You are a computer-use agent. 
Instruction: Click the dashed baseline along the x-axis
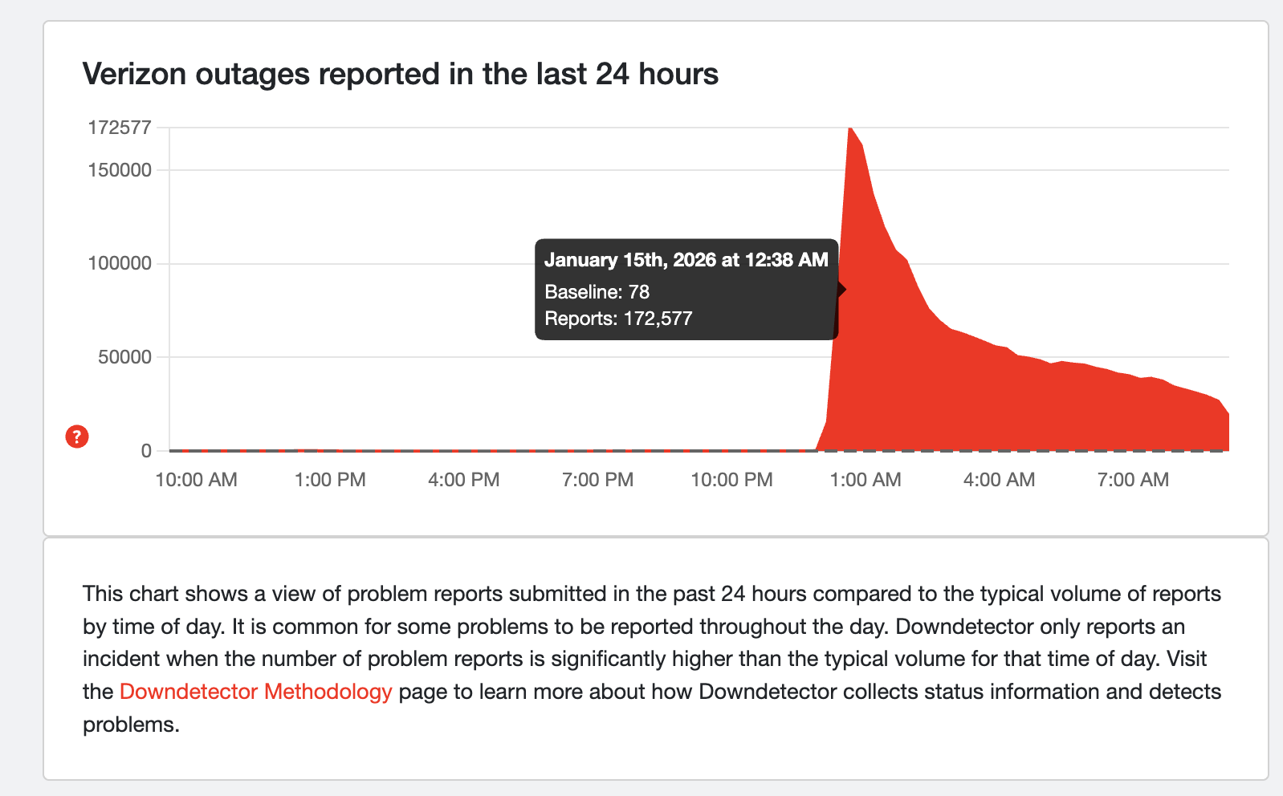point(482,450)
